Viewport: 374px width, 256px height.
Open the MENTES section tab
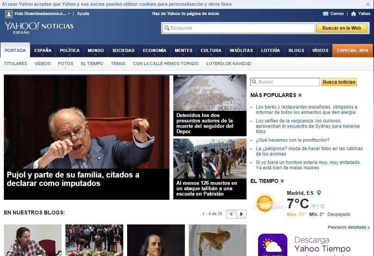pyautogui.click(x=183, y=50)
